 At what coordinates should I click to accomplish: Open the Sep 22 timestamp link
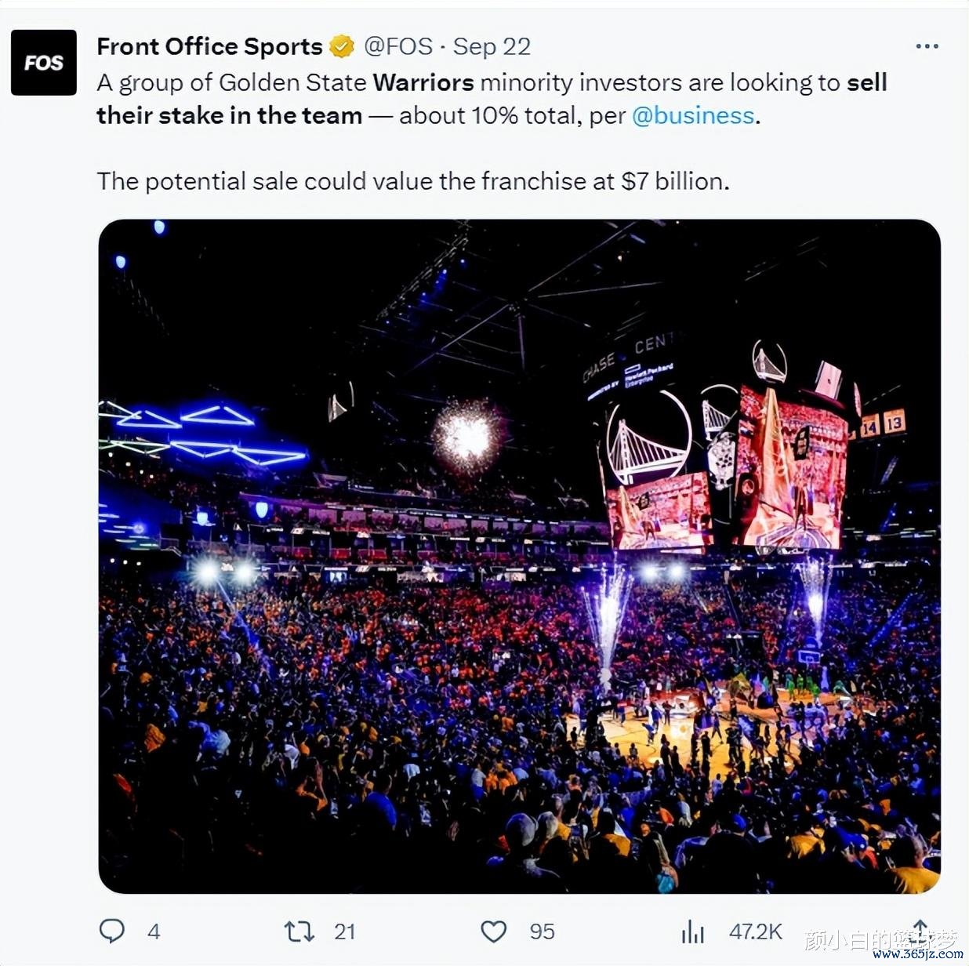(492, 47)
